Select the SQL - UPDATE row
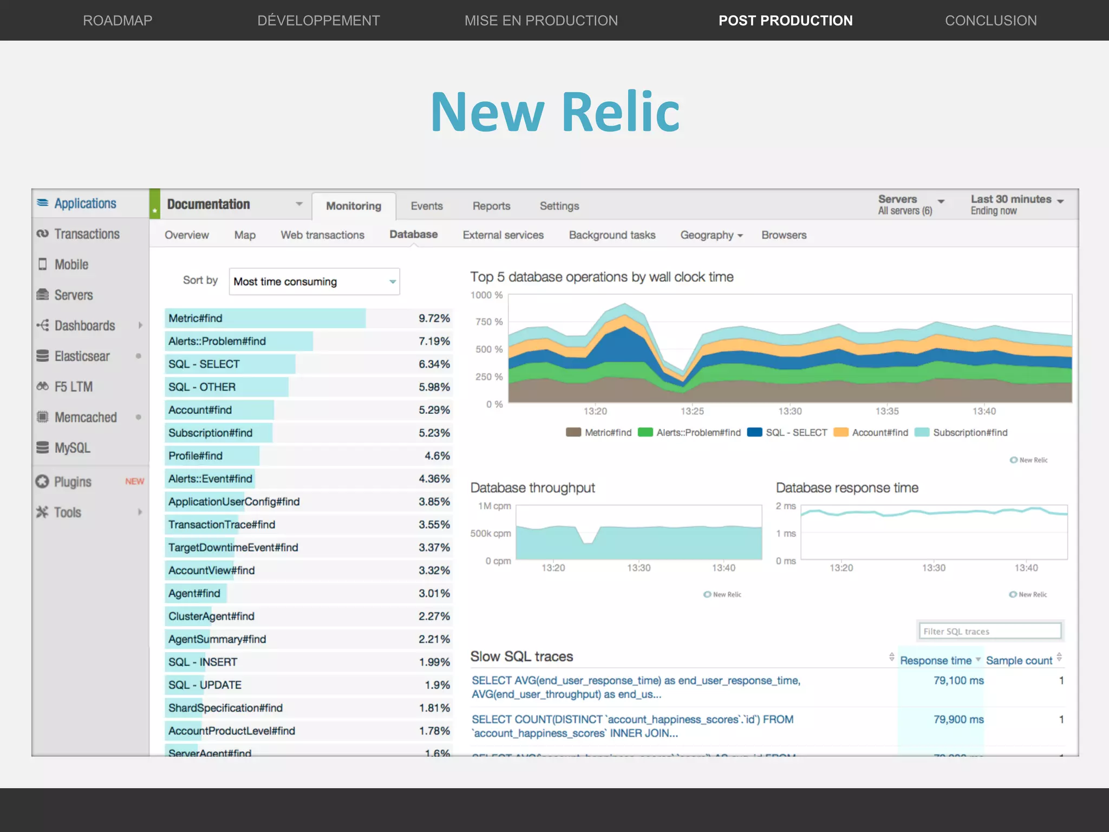The height and width of the screenshot is (832, 1109). click(x=308, y=685)
